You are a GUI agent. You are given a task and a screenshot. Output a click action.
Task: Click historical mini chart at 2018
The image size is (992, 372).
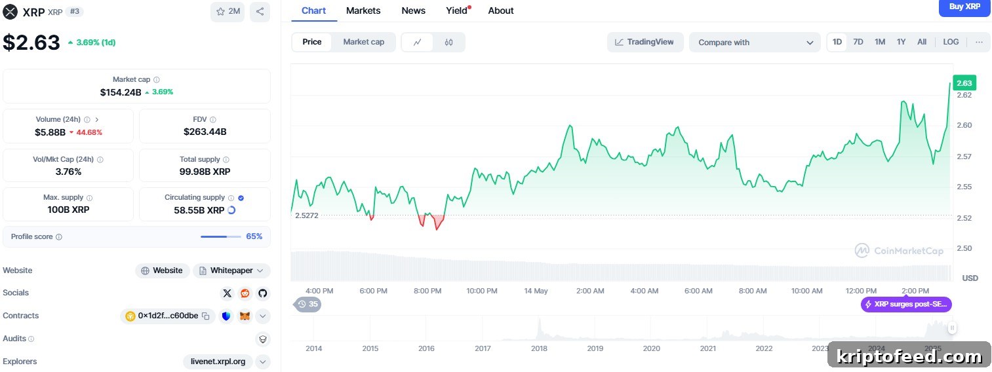pos(540,329)
